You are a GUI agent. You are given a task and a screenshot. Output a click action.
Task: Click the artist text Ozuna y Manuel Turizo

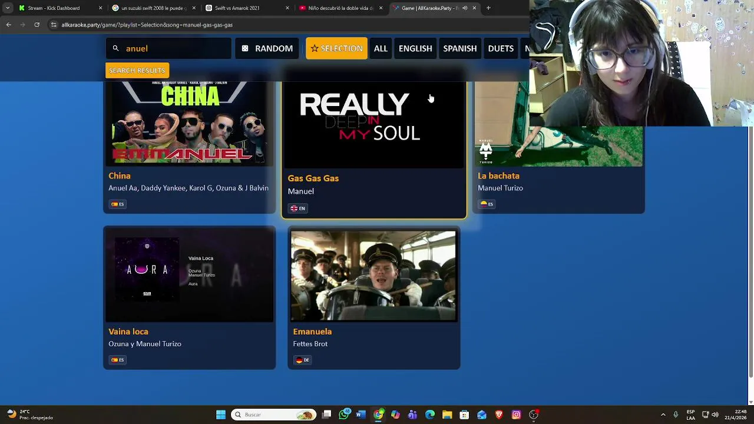[145, 344]
